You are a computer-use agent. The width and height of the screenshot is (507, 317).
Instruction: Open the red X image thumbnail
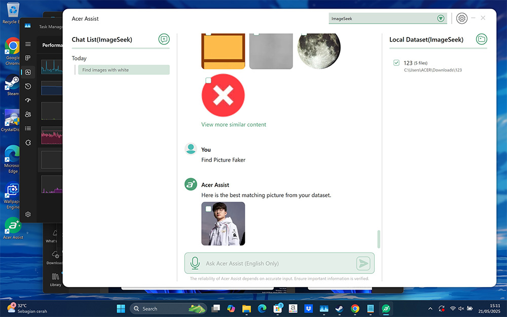pyautogui.click(x=223, y=95)
